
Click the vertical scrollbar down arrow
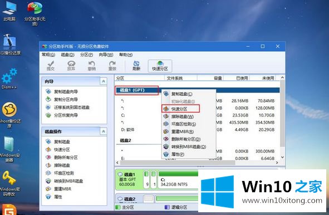pyautogui.click(x=282, y=157)
